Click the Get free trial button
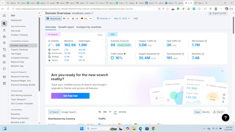The height and width of the screenshot is (132, 235). click(70, 96)
